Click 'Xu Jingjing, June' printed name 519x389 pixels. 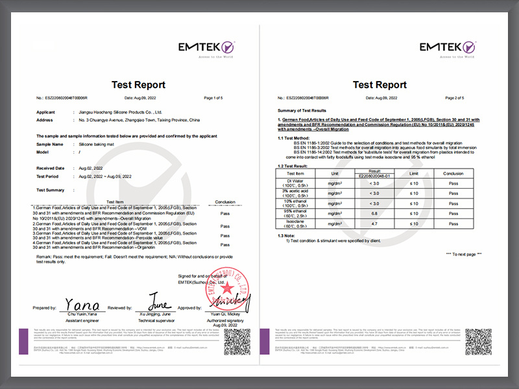click(155, 314)
